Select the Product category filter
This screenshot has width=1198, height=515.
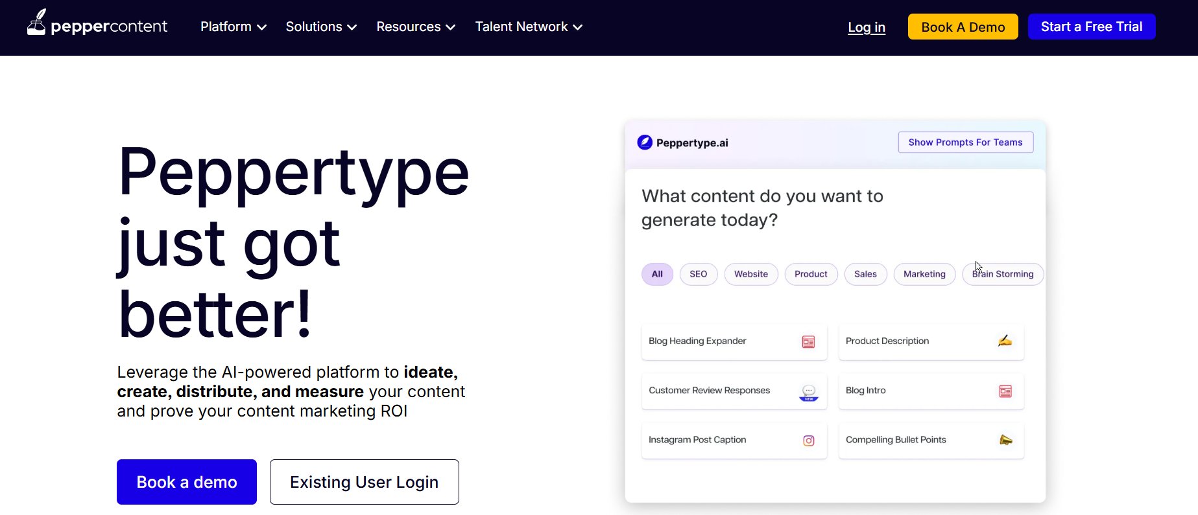(x=811, y=274)
